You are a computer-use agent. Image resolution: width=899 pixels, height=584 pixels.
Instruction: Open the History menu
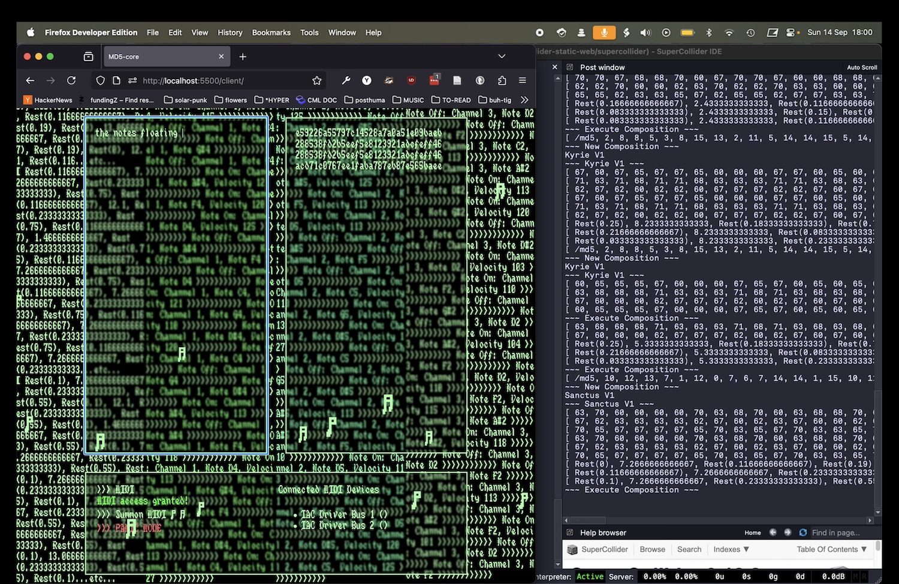point(230,32)
